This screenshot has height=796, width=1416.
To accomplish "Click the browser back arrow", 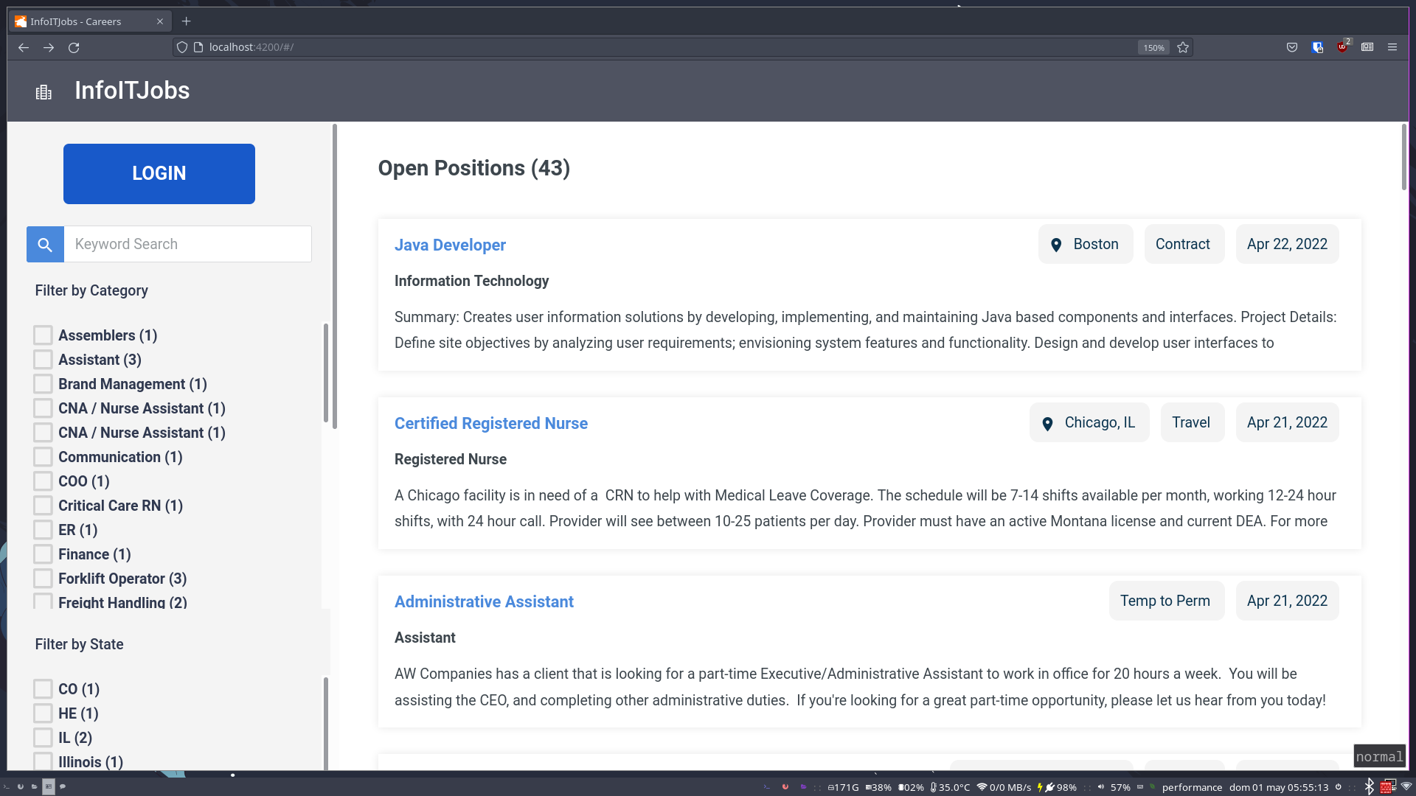I will pyautogui.click(x=24, y=47).
